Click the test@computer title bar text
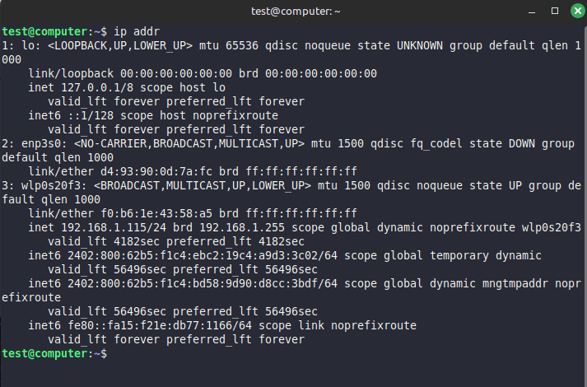 (292, 11)
